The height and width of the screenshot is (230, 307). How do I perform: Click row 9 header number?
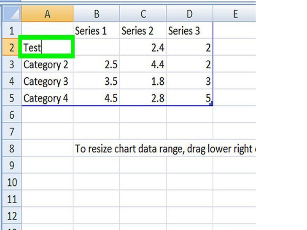point(11,165)
